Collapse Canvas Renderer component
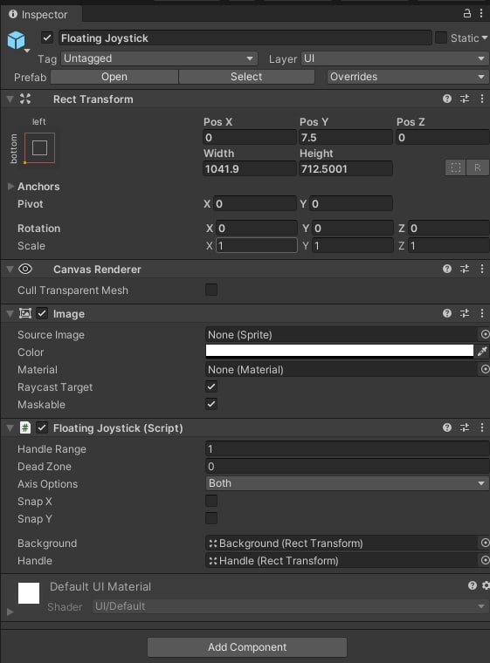Screen dimensions: 490x663 [10, 269]
